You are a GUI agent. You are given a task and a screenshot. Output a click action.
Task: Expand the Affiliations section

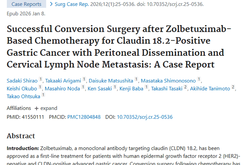tap(46, 108)
